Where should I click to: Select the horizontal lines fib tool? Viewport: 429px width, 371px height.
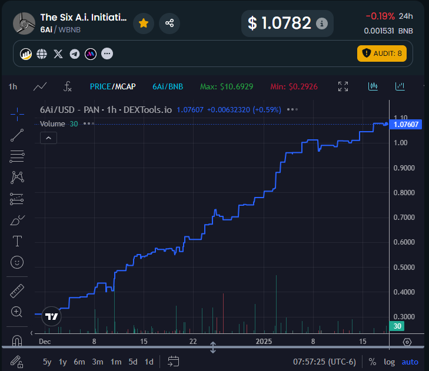coord(17,156)
